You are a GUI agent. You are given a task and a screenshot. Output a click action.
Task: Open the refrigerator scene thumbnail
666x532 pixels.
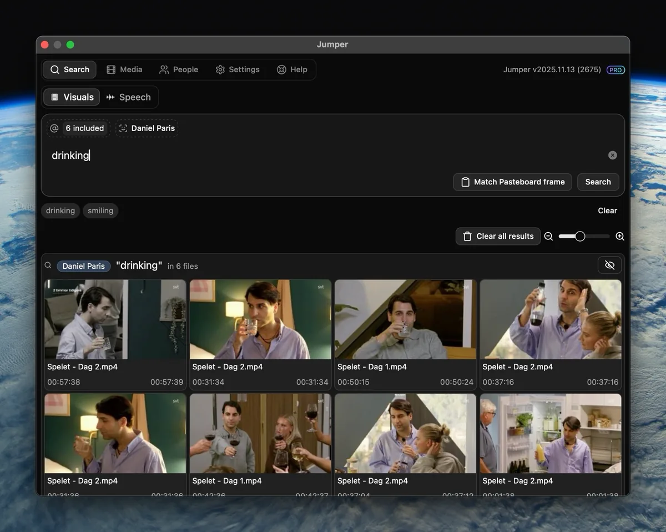tap(551, 433)
